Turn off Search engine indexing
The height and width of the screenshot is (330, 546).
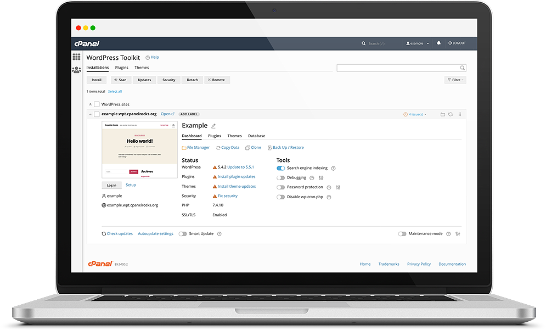click(x=280, y=169)
